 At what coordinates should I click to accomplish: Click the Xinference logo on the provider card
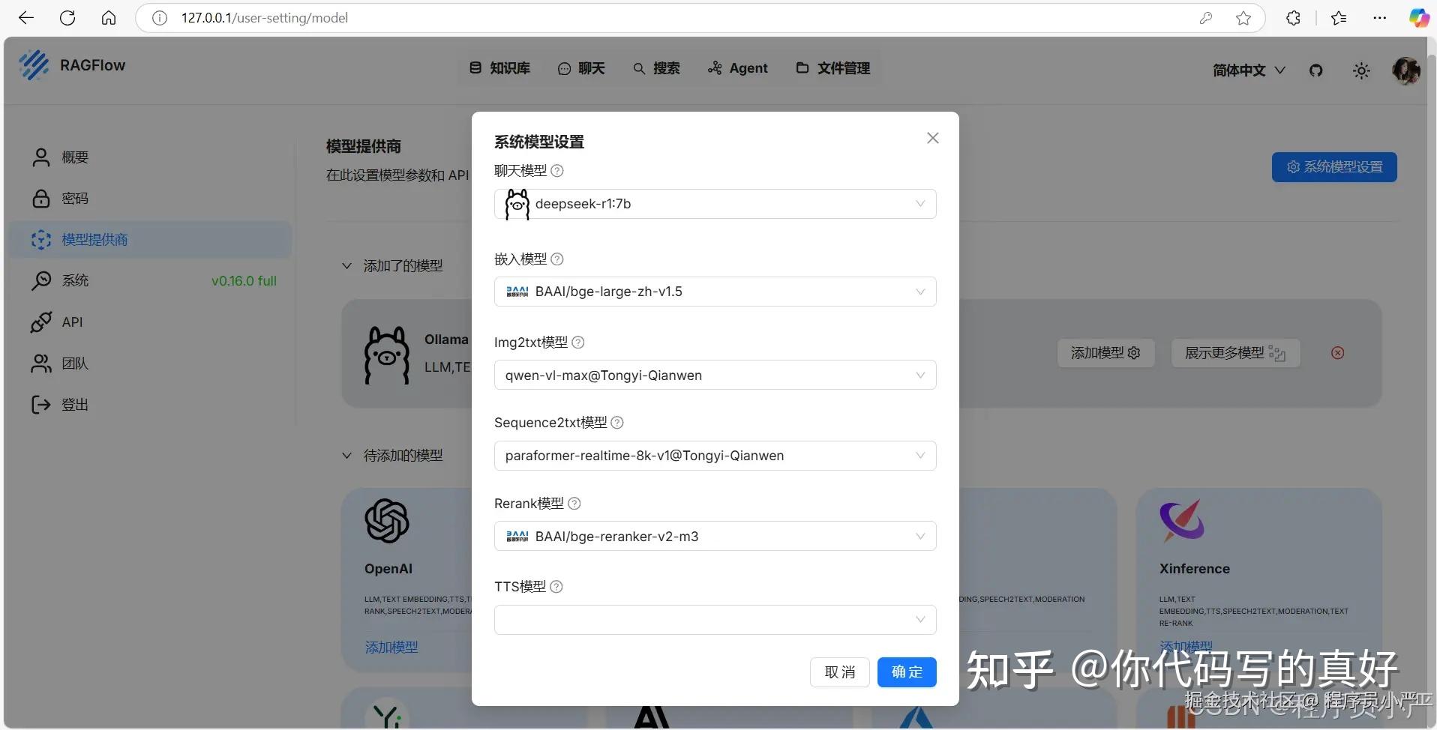[x=1182, y=520]
